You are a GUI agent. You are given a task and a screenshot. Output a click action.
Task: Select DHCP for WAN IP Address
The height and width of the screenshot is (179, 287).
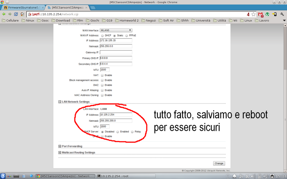pos(102,36)
